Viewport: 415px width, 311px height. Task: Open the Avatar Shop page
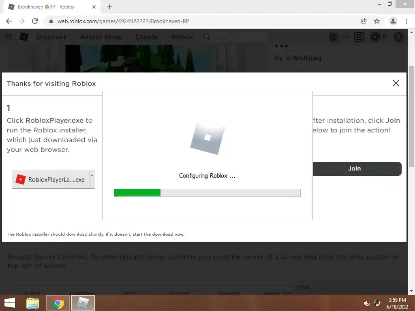click(x=101, y=37)
